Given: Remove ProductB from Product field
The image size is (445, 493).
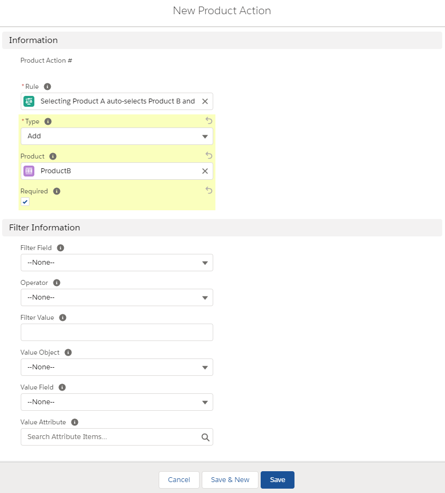Looking at the screenshot, I should pos(205,171).
